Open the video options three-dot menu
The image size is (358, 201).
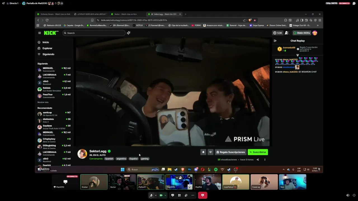[265, 160]
